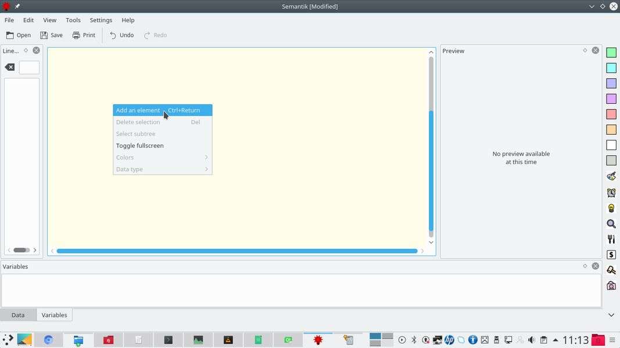
Task: Click the linear view search field
Action: pyautogui.click(x=29, y=67)
